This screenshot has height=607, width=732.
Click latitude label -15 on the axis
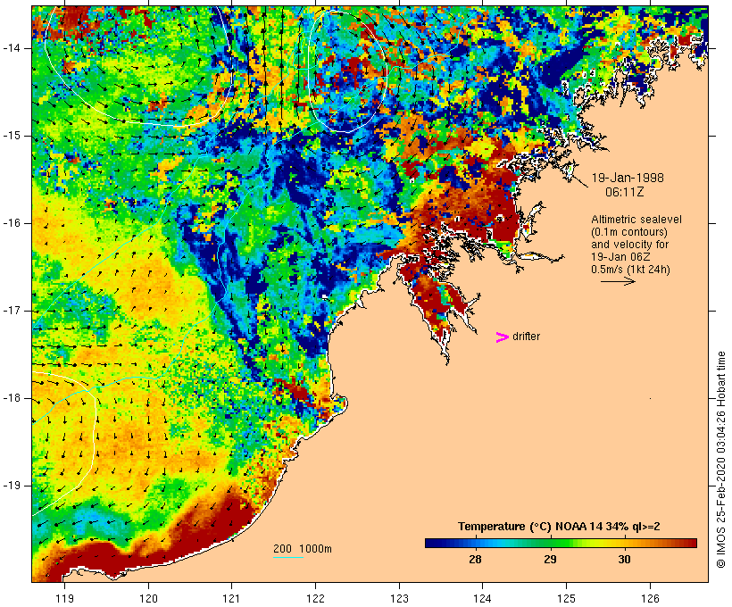coord(11,136)
